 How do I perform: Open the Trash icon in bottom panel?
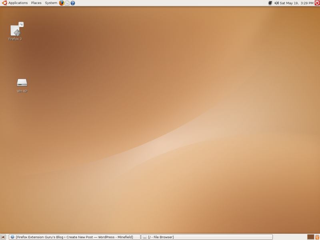(317, 237)
